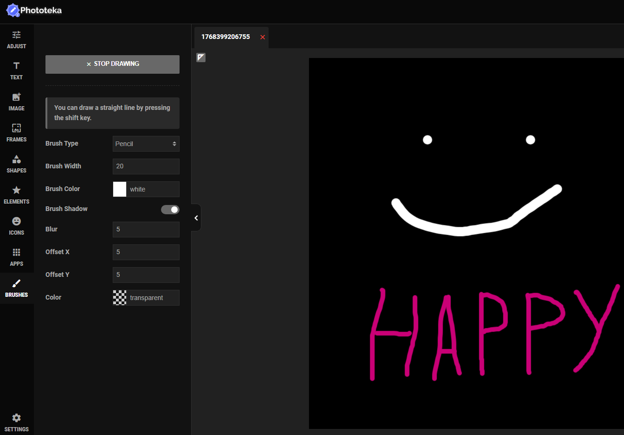
Task: Click the Phototeka logo
Action: pyautogui.click(x=34, y=10)
